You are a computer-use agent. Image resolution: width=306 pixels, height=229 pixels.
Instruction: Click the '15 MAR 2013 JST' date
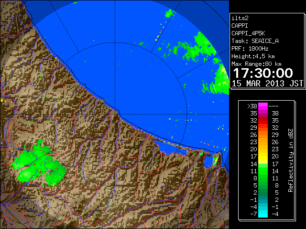[267, 83]
